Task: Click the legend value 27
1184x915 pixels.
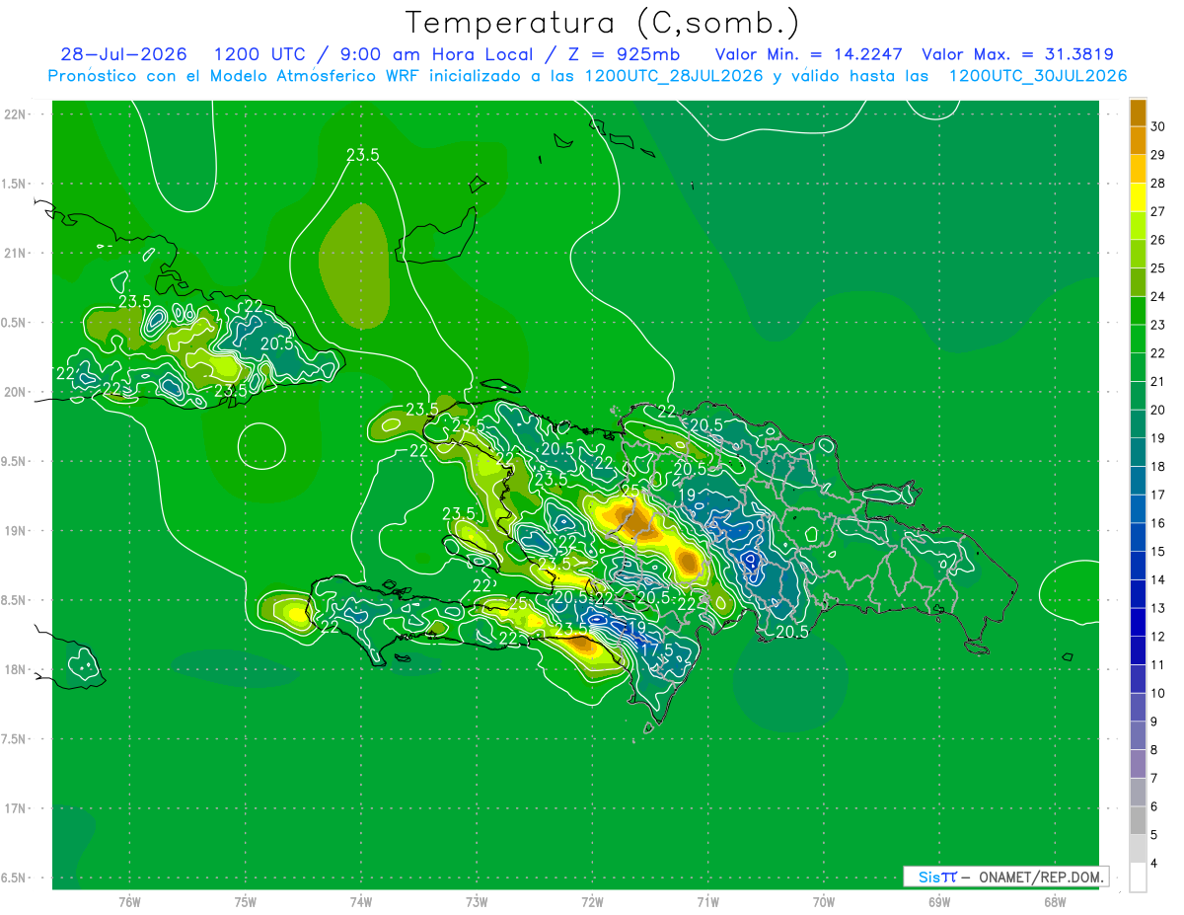Action: click(x=1159, y=211)
